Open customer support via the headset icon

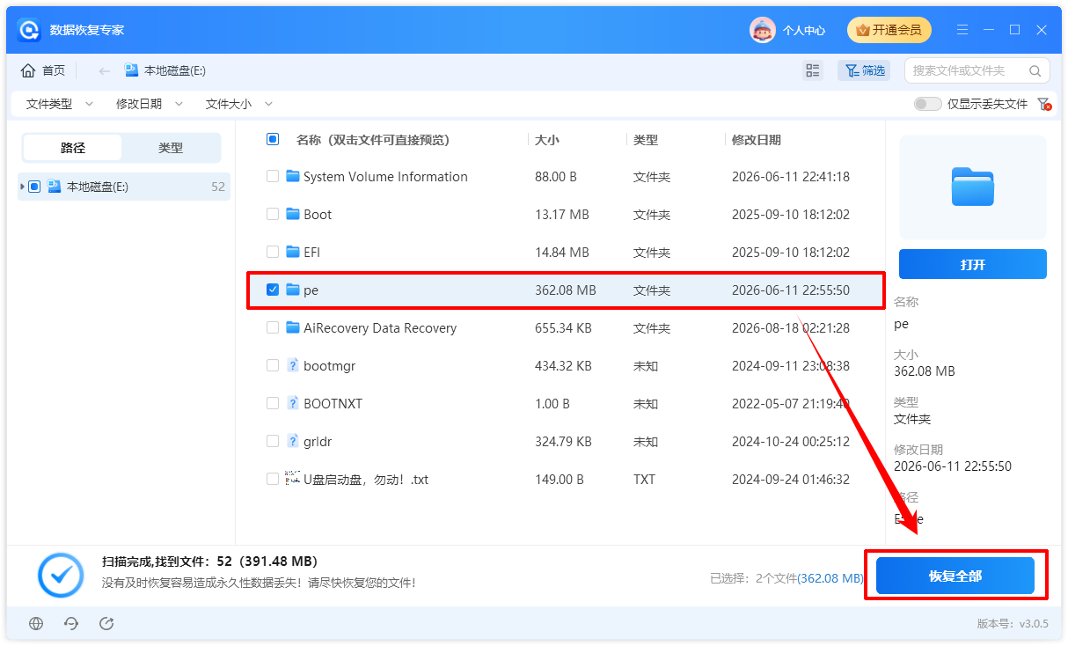tap(71, 623)
